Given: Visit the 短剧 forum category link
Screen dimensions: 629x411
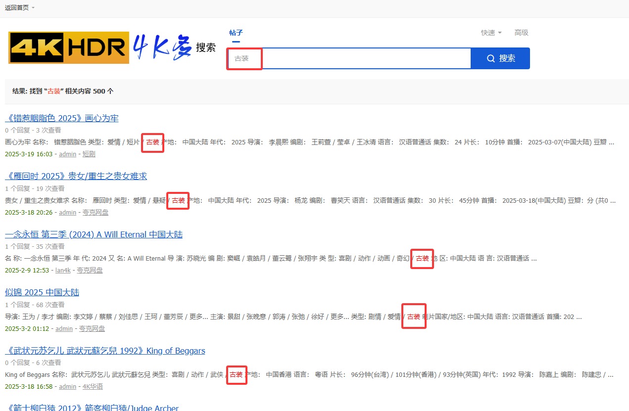Looking at the screenshot, I should pos(89,154).
